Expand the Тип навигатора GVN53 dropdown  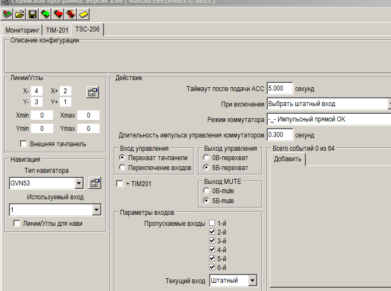(x=79, y=183)
